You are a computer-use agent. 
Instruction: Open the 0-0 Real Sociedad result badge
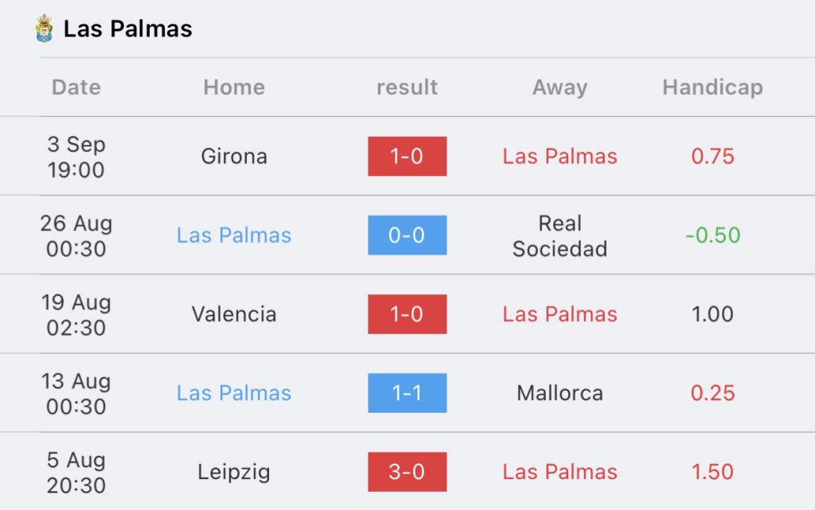[407, 236]
